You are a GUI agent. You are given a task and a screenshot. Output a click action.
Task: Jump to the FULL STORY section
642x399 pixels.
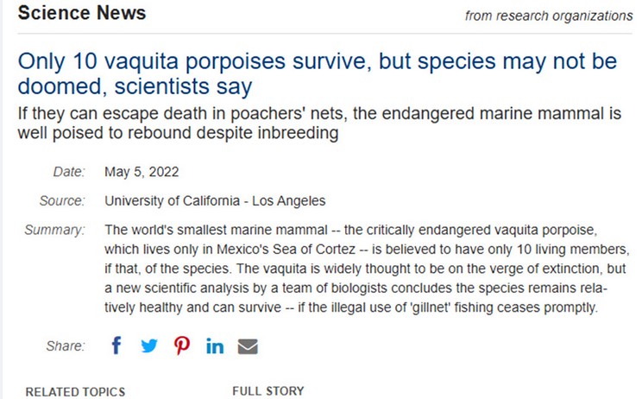point(268,391)
